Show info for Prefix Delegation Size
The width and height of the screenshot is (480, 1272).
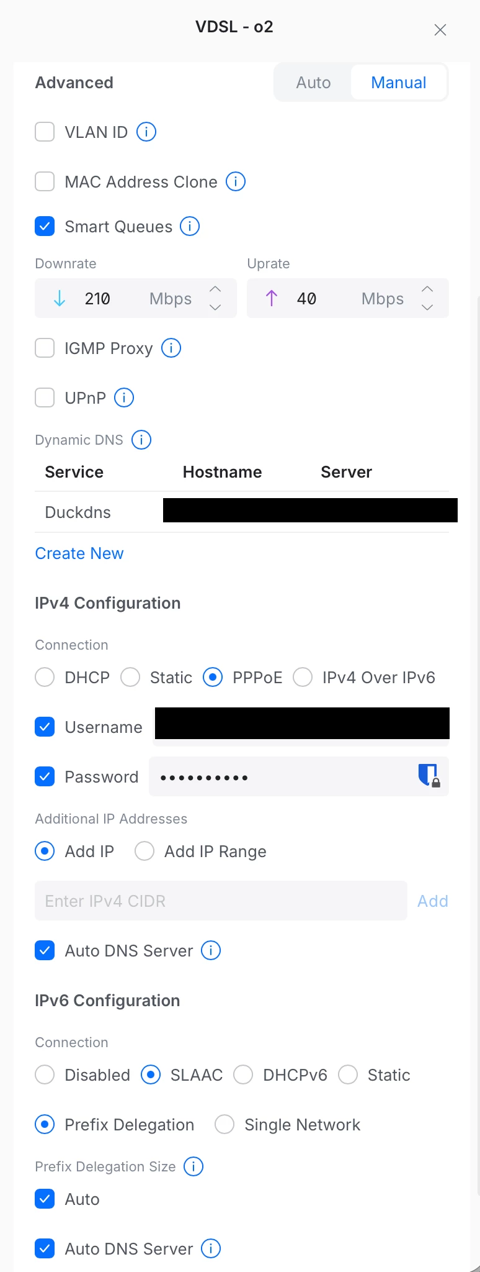pyautogui.click(x=193, y=1166)
